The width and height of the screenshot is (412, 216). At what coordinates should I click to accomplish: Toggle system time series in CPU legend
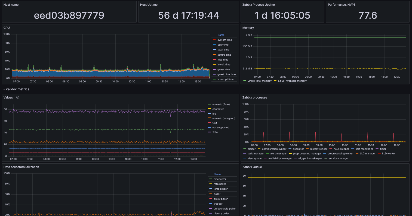[225, 40]
